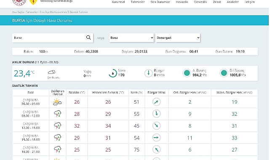Click the Sıcaklık (°C) column header

click(x=77, y=93)
